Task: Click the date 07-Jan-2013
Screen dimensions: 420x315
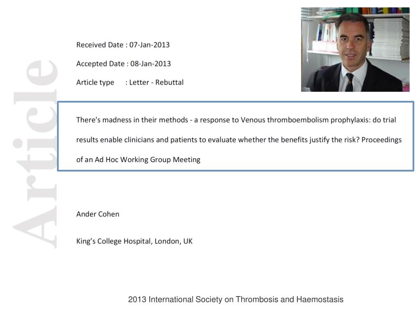Action: 149,45
